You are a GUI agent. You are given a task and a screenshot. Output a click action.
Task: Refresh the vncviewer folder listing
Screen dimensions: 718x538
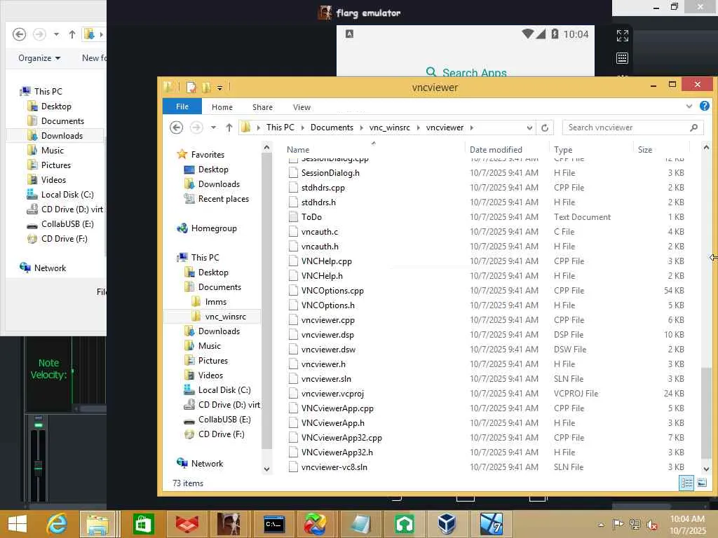coord(544,127)
